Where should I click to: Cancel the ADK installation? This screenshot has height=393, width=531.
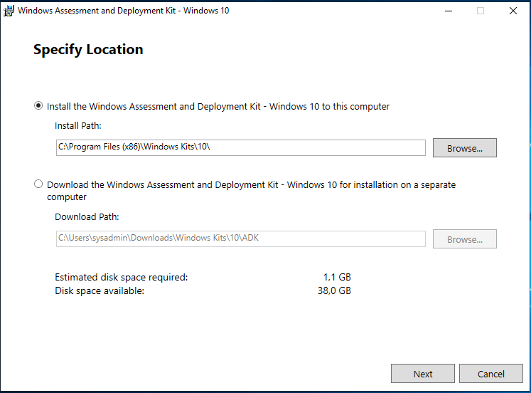point(490,374)
